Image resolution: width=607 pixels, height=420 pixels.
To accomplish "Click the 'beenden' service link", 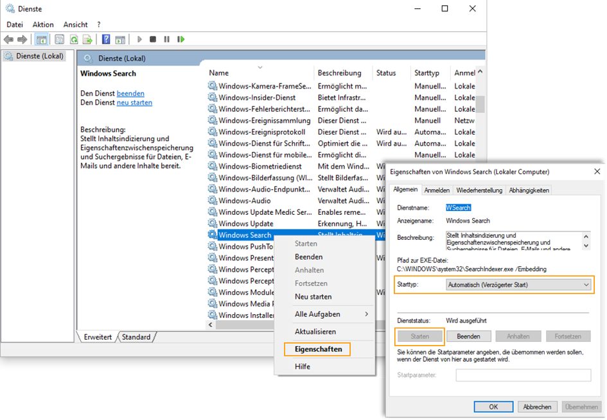I will [x=130, y=94].
